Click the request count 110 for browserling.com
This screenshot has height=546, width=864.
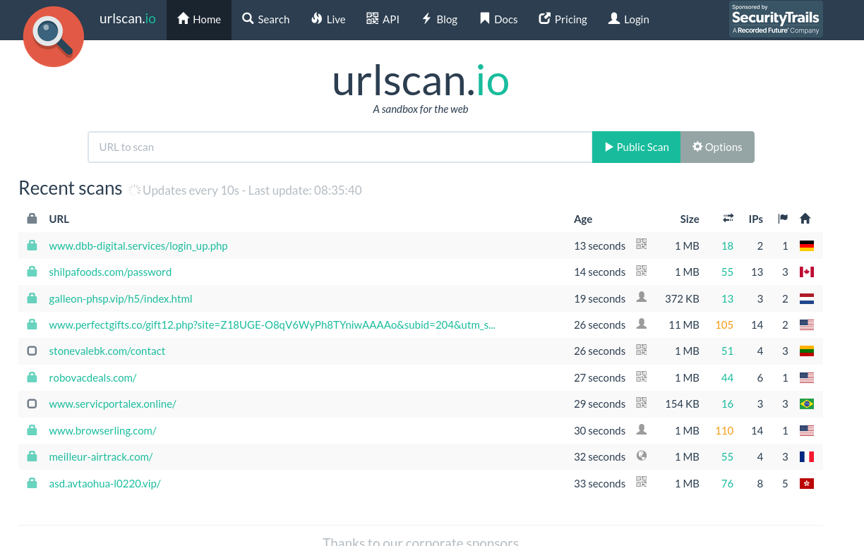724,431
